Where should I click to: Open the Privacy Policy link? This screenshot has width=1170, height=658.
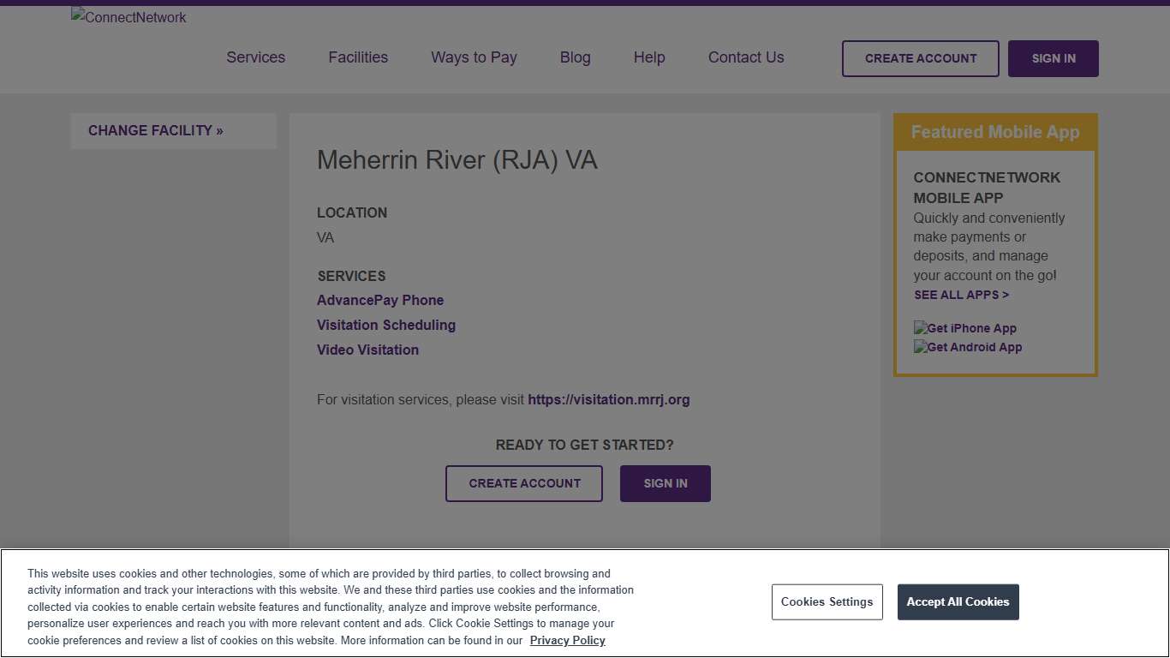(567, 640)
